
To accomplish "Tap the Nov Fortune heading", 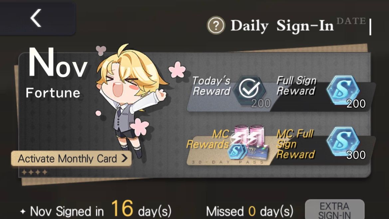I will pyautogui.click(x=57, y=73).
